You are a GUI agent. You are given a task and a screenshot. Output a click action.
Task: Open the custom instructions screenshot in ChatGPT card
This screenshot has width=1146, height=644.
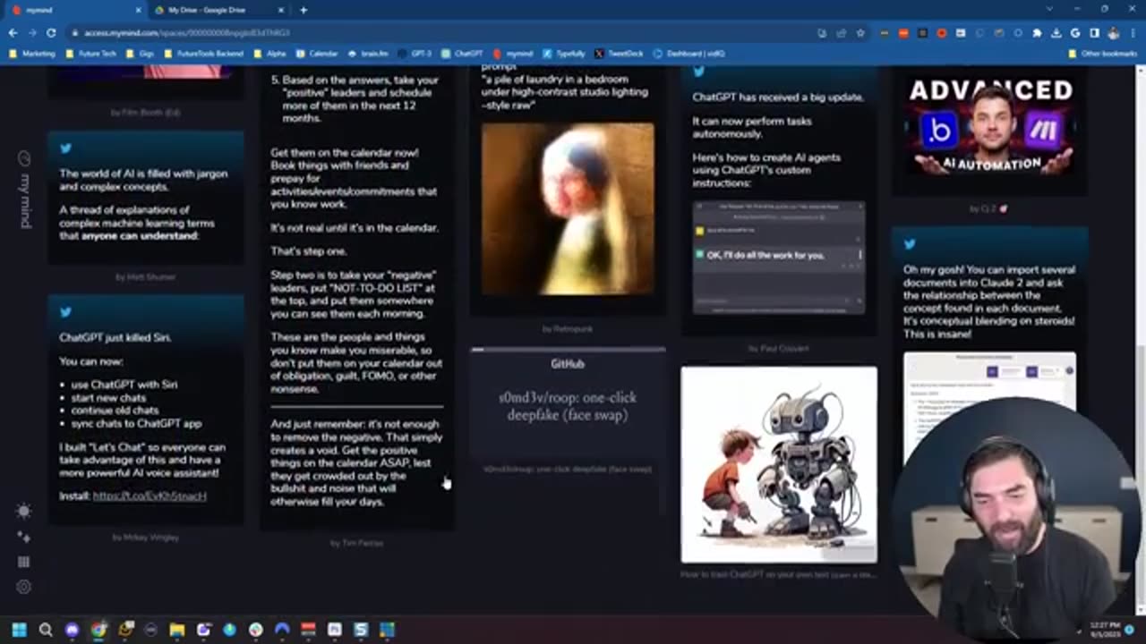pyautogui.click(x=779, y=257)
